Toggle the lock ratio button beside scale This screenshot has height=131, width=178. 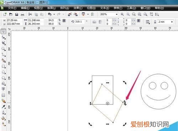pos(64,21)
